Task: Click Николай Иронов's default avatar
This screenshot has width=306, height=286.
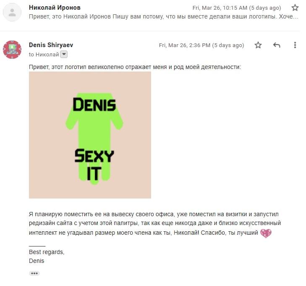Action: tap(12, 12)
